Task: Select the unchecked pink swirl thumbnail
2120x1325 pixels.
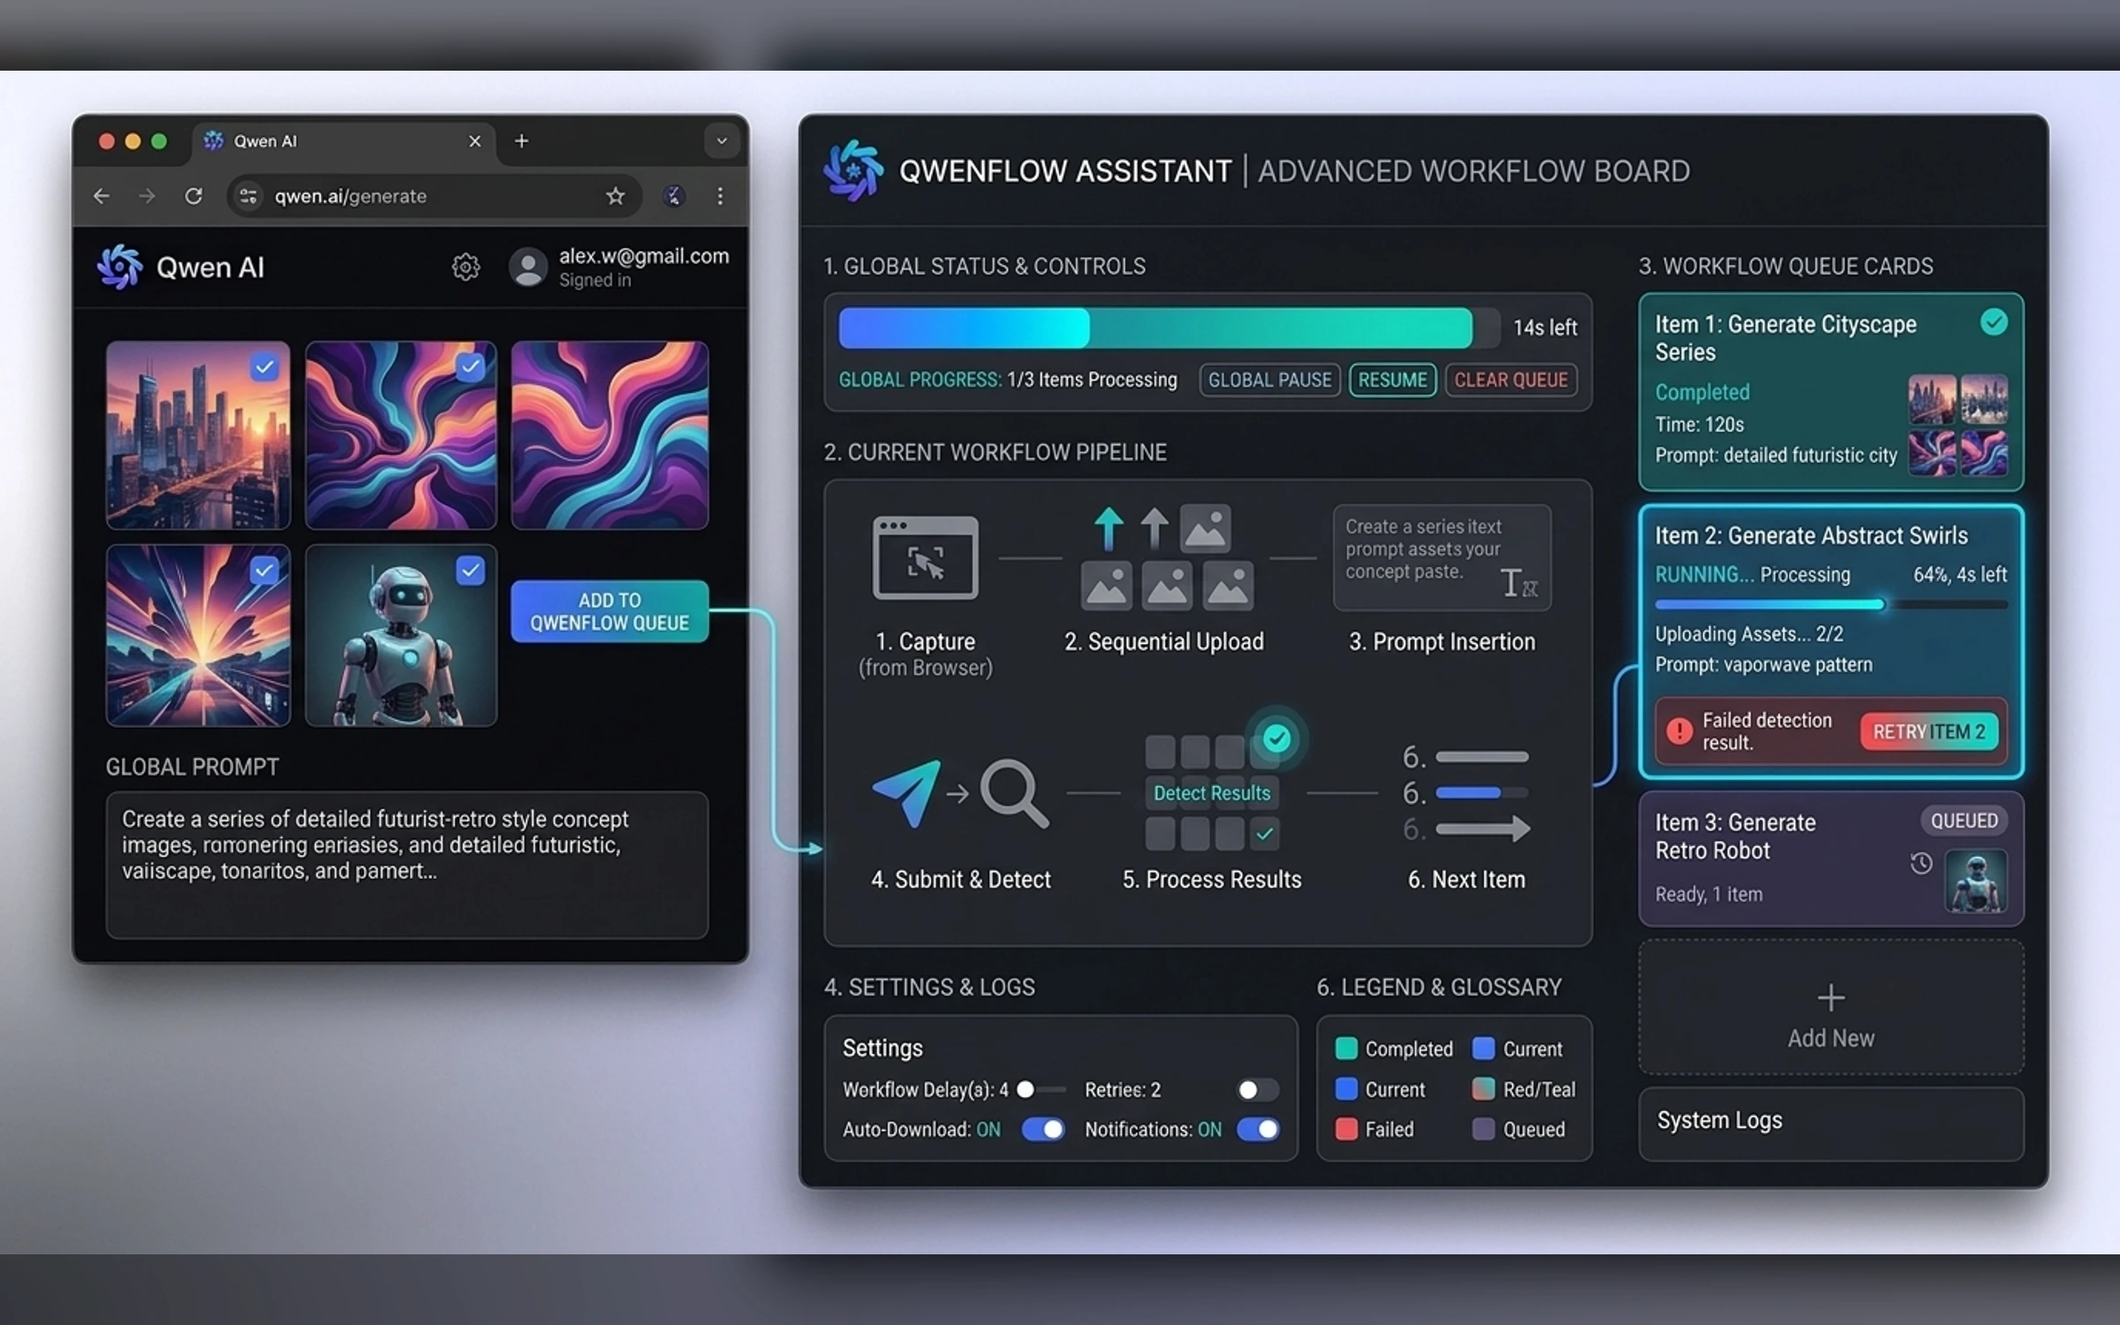Action: click(x=609, y=435)
